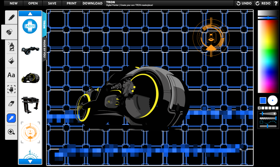Click the grayscale gradient bar

coord(268,13)
